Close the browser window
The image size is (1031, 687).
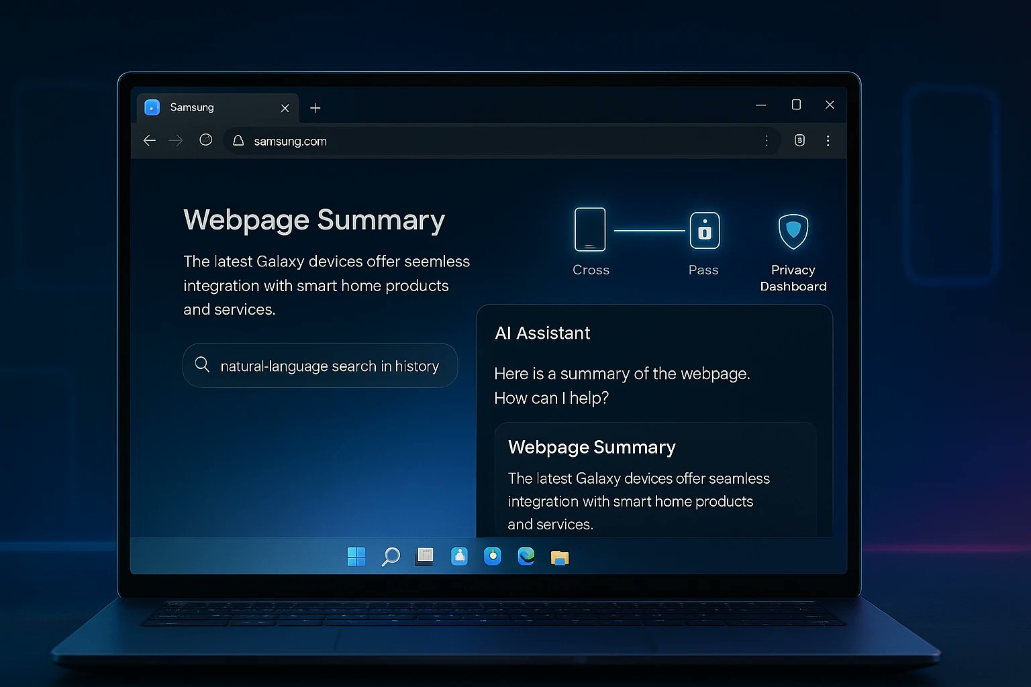[x=830, y=105]
